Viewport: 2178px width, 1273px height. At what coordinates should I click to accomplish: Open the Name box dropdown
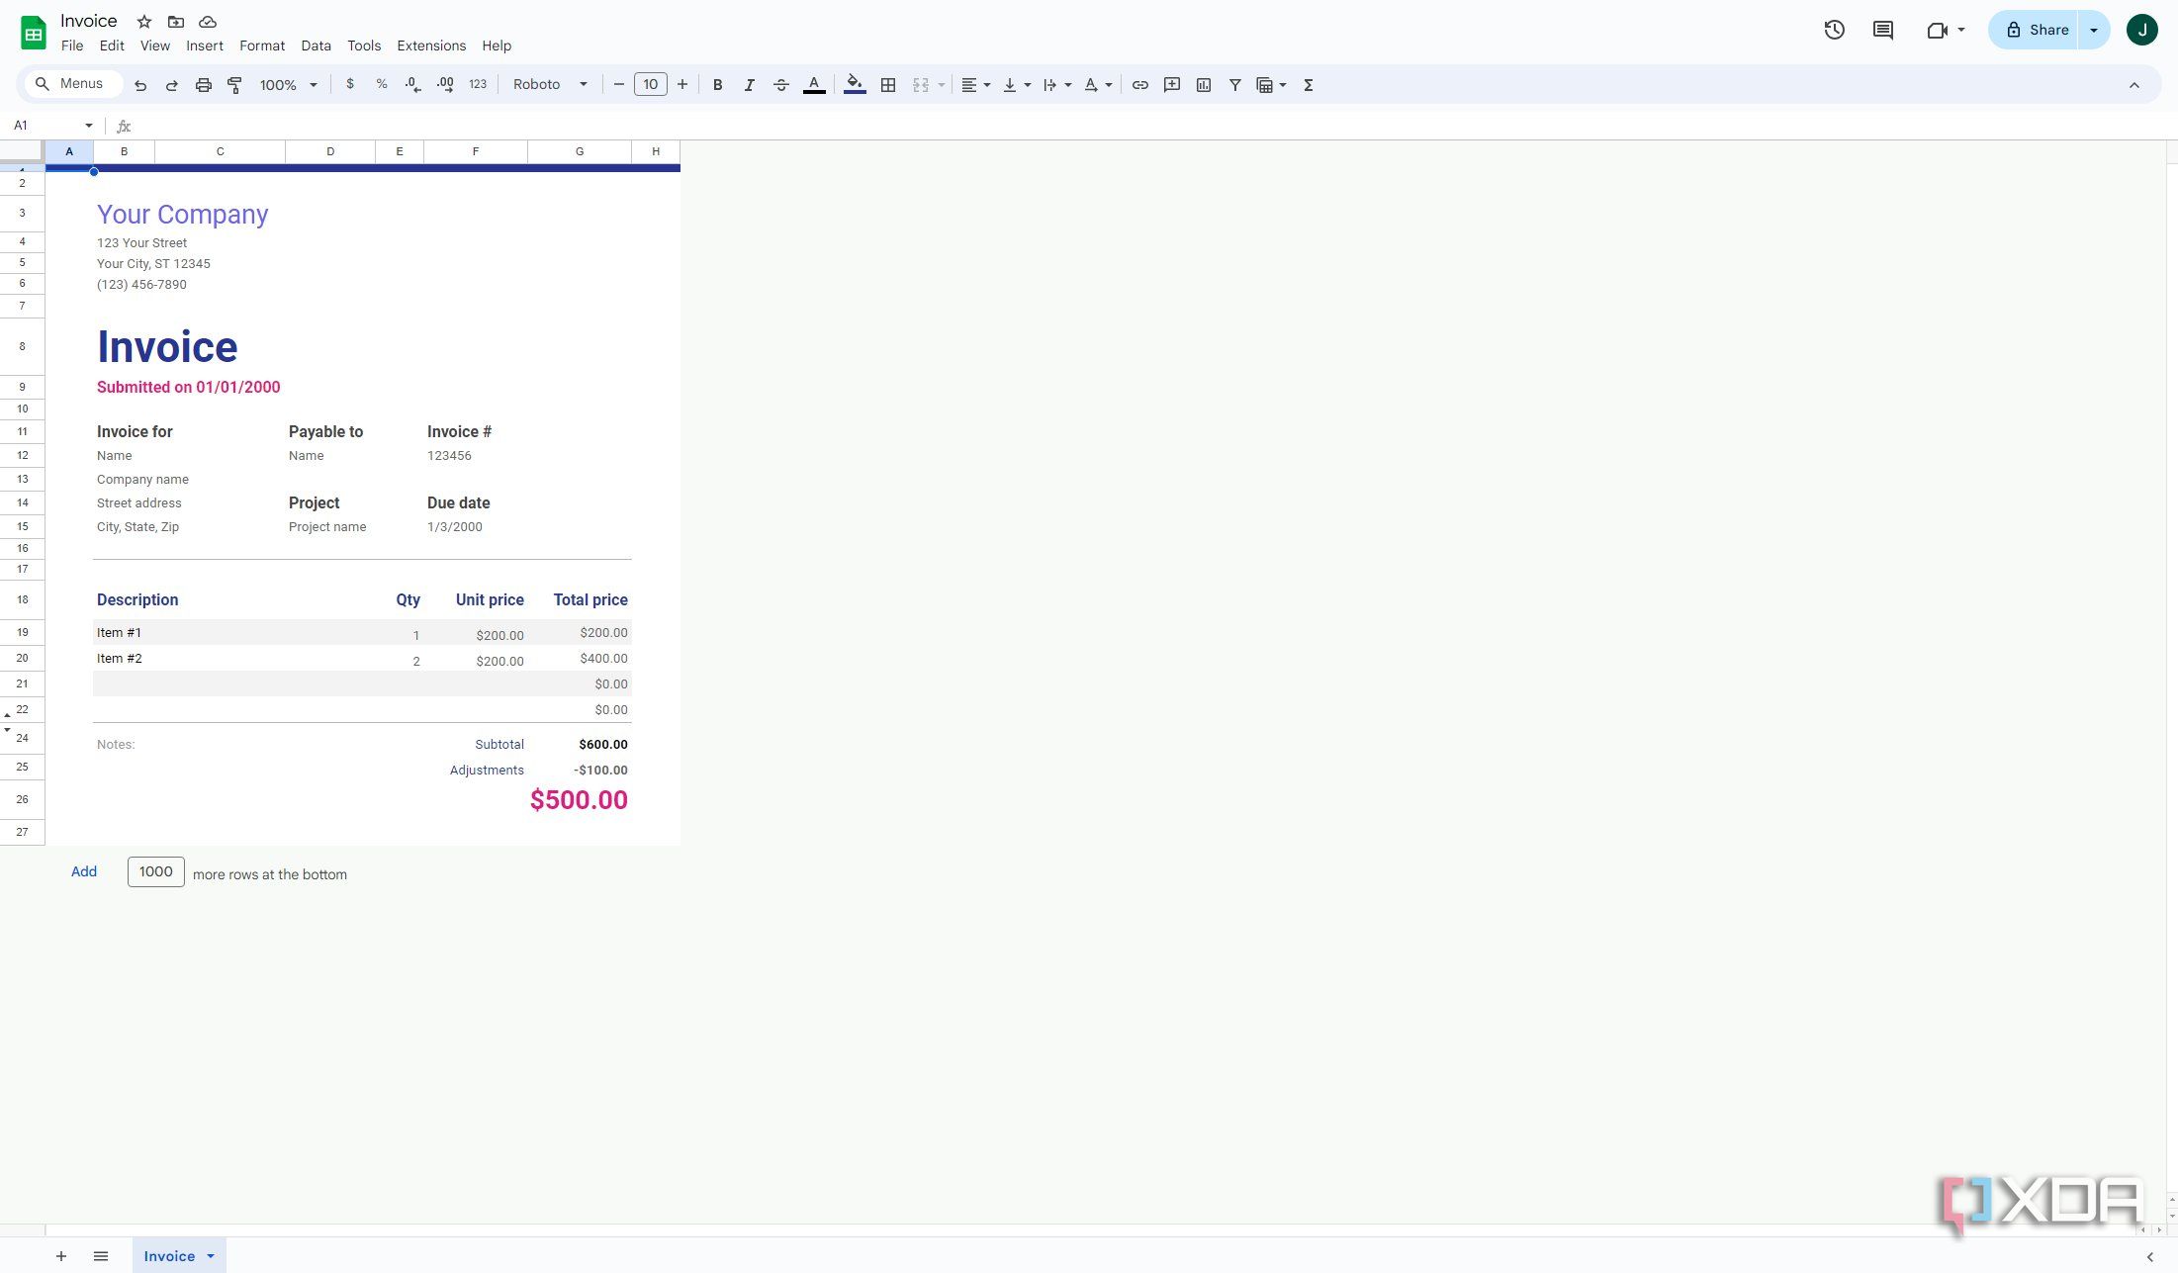[x=88, y=126]
